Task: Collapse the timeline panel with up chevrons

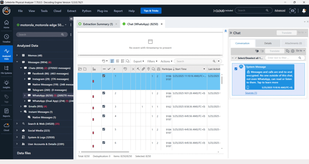Action: pyautogui.click(x=226, y=31)
